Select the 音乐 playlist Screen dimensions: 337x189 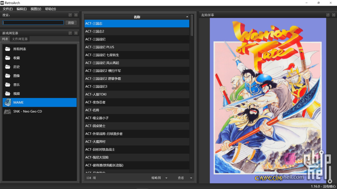[40, 85]
